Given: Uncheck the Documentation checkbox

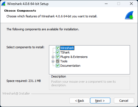Looking at the screenshot, I should click(x=58, y=66).
